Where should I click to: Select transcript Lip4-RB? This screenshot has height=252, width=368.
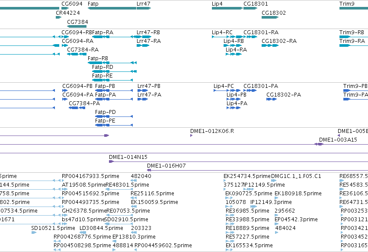tap(233, 45)
